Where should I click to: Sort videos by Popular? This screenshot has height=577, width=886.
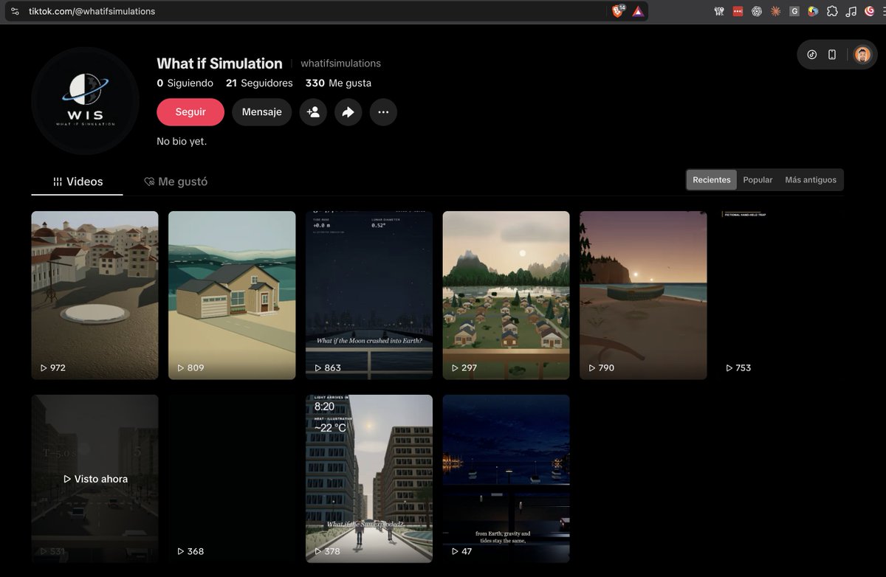[x=758, y=180]
